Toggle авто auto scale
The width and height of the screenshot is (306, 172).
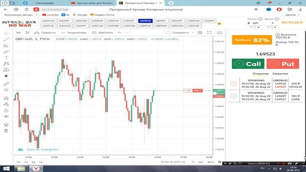[x=210, y=162]
